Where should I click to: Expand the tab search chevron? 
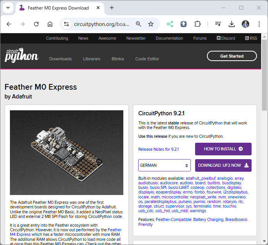[8, 8]
